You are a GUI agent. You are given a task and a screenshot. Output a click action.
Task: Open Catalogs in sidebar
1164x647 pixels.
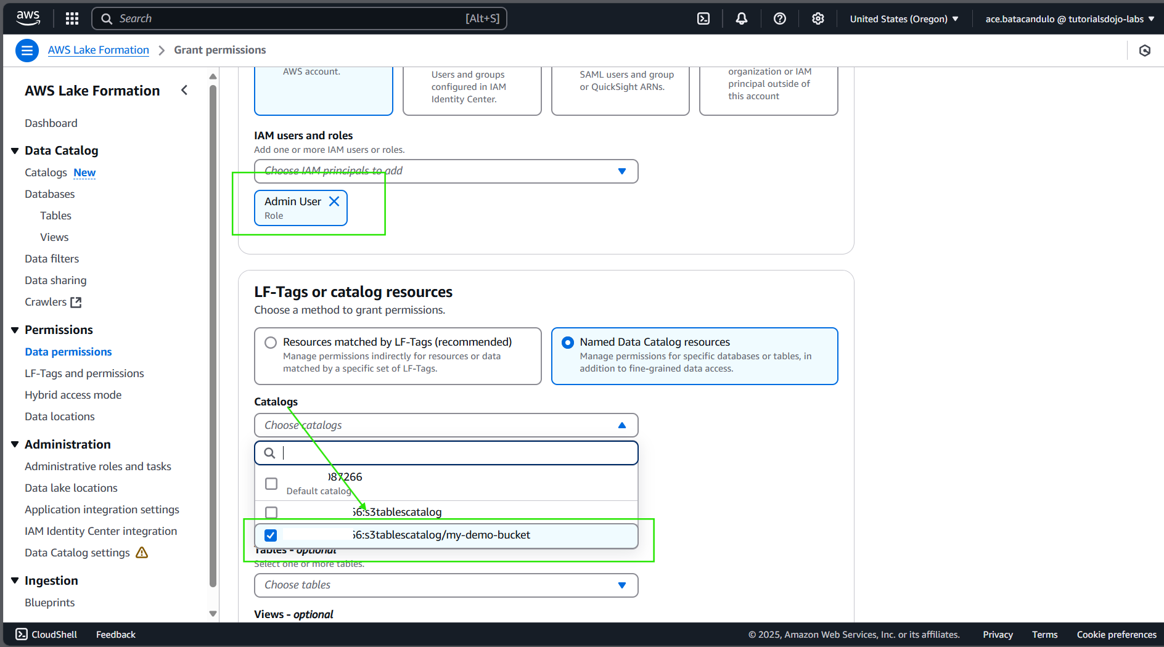[x=46, y=173]
